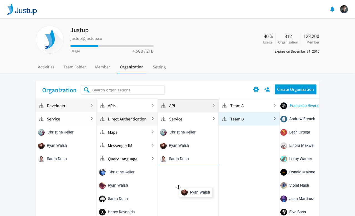
Task: Click the large Justup profile picture
Action: point(50,40)
